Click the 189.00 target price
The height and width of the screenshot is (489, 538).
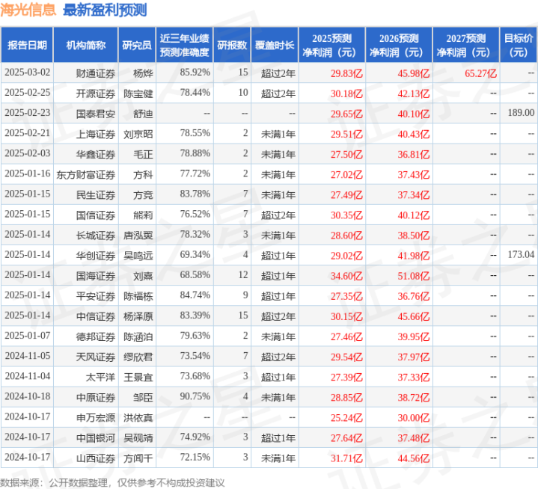(522, 113)
